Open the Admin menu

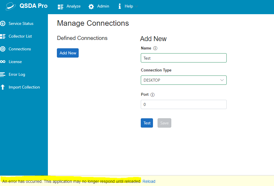(99, 6)
